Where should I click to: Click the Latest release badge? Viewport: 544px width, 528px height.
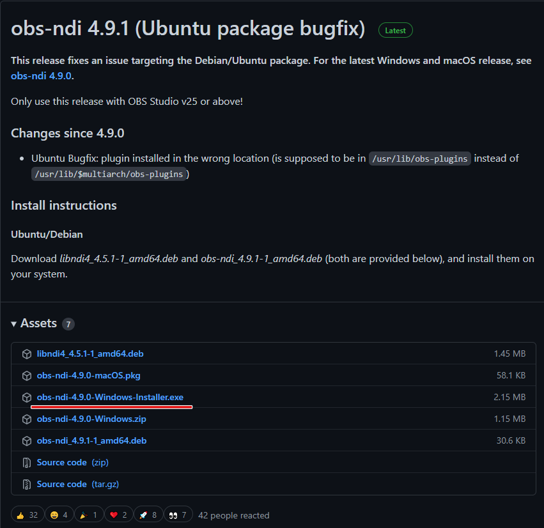pos(395,30)
